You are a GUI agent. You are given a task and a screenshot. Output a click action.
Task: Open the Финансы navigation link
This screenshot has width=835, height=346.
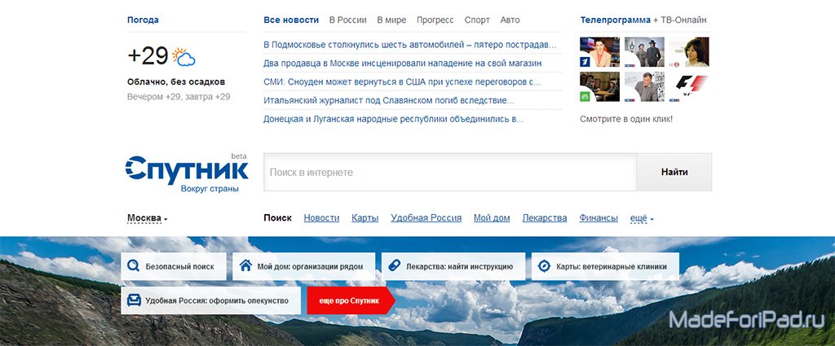[599, 218]
